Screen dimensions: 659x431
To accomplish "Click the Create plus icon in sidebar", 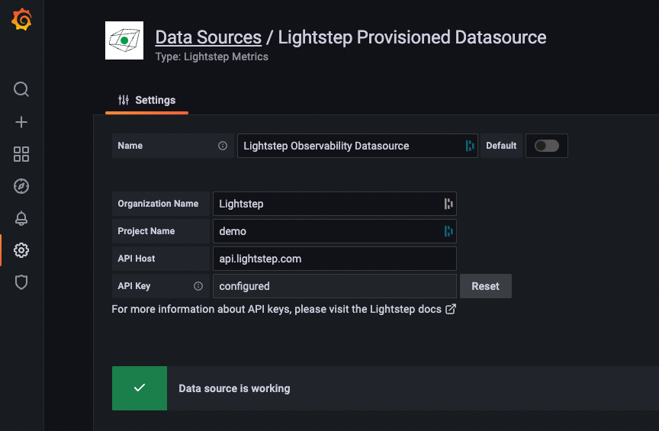I will [21, 122].
